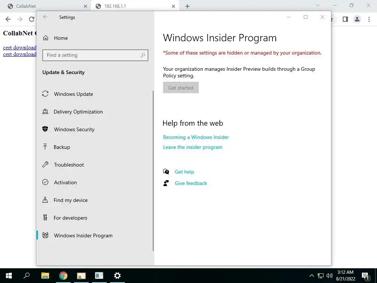
Task: Open Becoming a Windows Insider link
Action: pyautogui.click(x=196, y=137)
